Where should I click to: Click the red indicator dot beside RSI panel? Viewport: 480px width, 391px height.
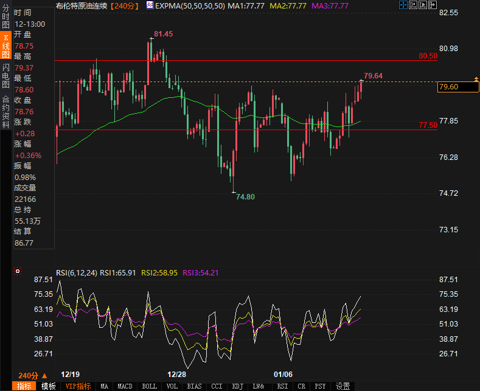18,272
